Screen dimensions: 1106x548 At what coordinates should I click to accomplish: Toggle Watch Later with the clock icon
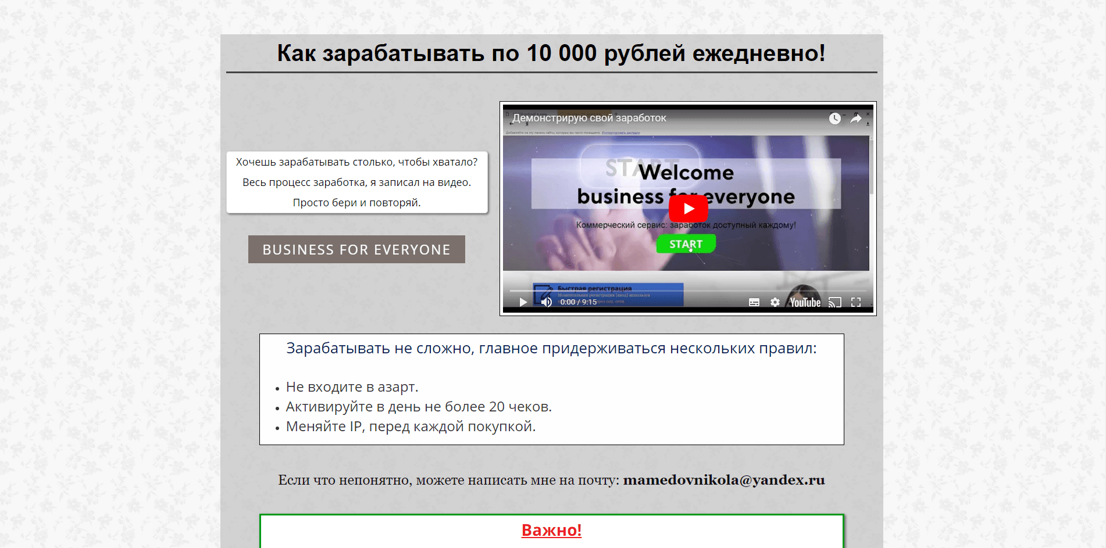(834, 118)
